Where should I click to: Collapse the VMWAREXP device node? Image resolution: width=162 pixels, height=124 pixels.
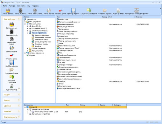pyautogui.click(x=25, y=107)
